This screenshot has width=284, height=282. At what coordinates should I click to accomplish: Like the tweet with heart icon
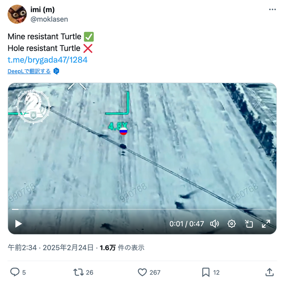click(142, 272)
